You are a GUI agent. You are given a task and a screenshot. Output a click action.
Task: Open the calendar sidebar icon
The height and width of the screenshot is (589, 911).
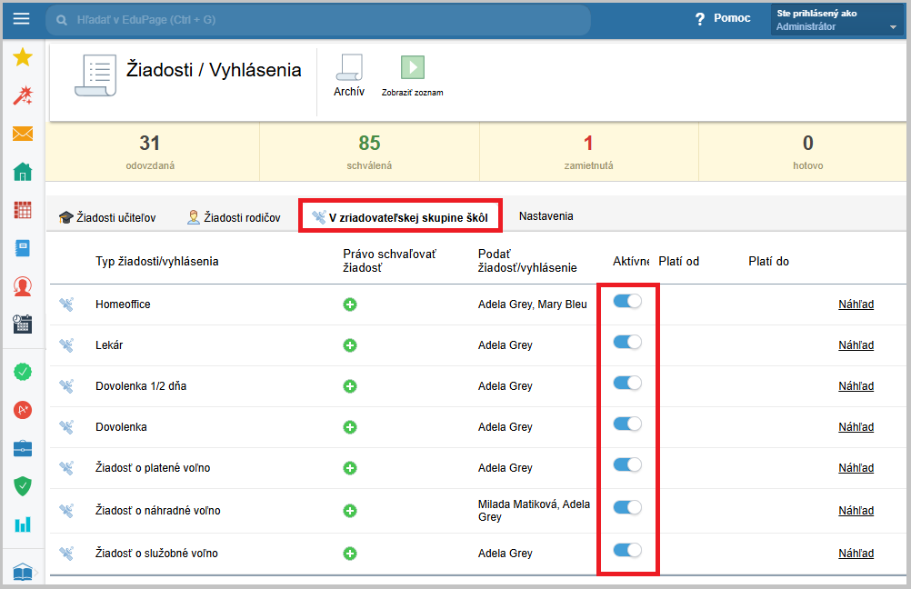pos(23,324)
